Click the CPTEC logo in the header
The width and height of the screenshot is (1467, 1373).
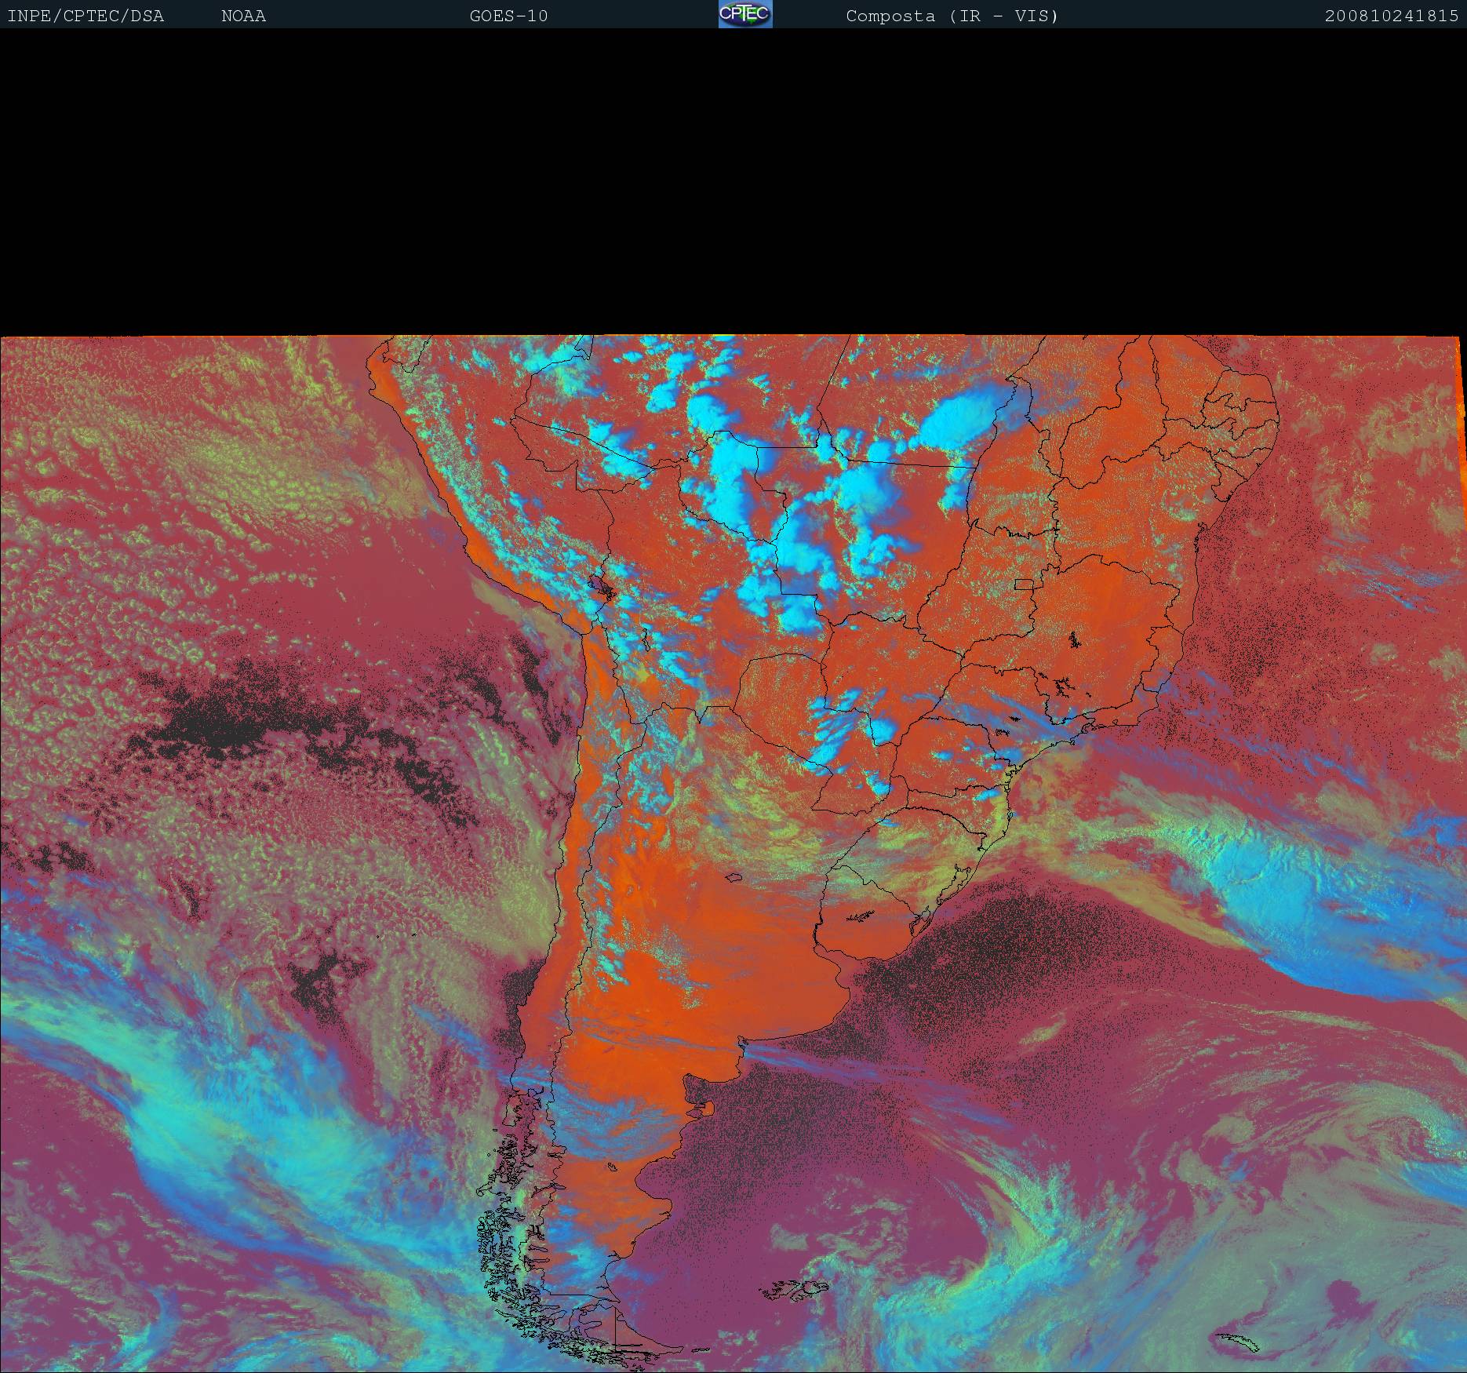click(744, 14)
